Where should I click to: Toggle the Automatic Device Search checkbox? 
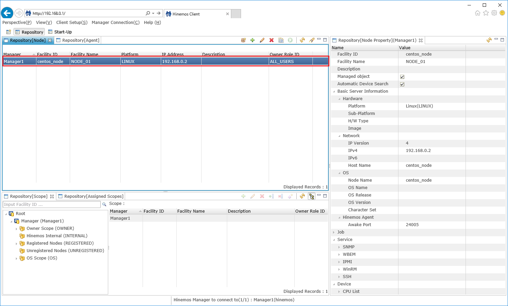click(x=402, y=84)
